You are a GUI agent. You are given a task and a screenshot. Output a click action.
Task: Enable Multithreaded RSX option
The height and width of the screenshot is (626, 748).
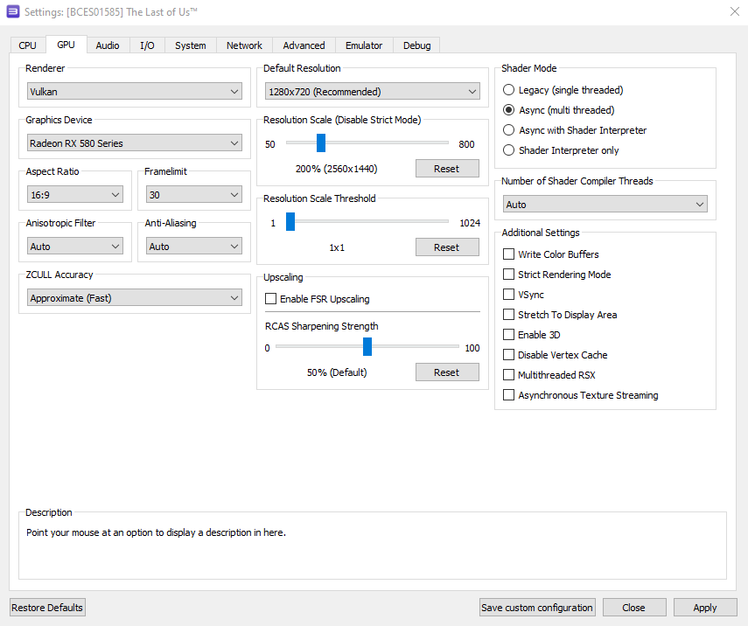point(509,375)
